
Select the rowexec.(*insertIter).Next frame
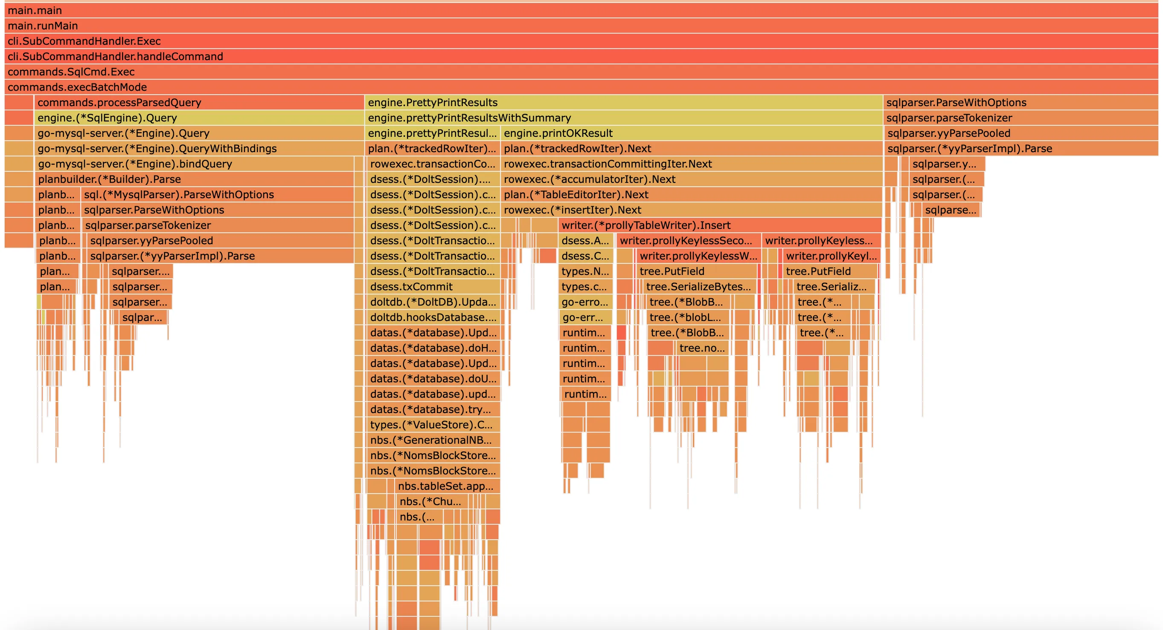click(691, 210)
